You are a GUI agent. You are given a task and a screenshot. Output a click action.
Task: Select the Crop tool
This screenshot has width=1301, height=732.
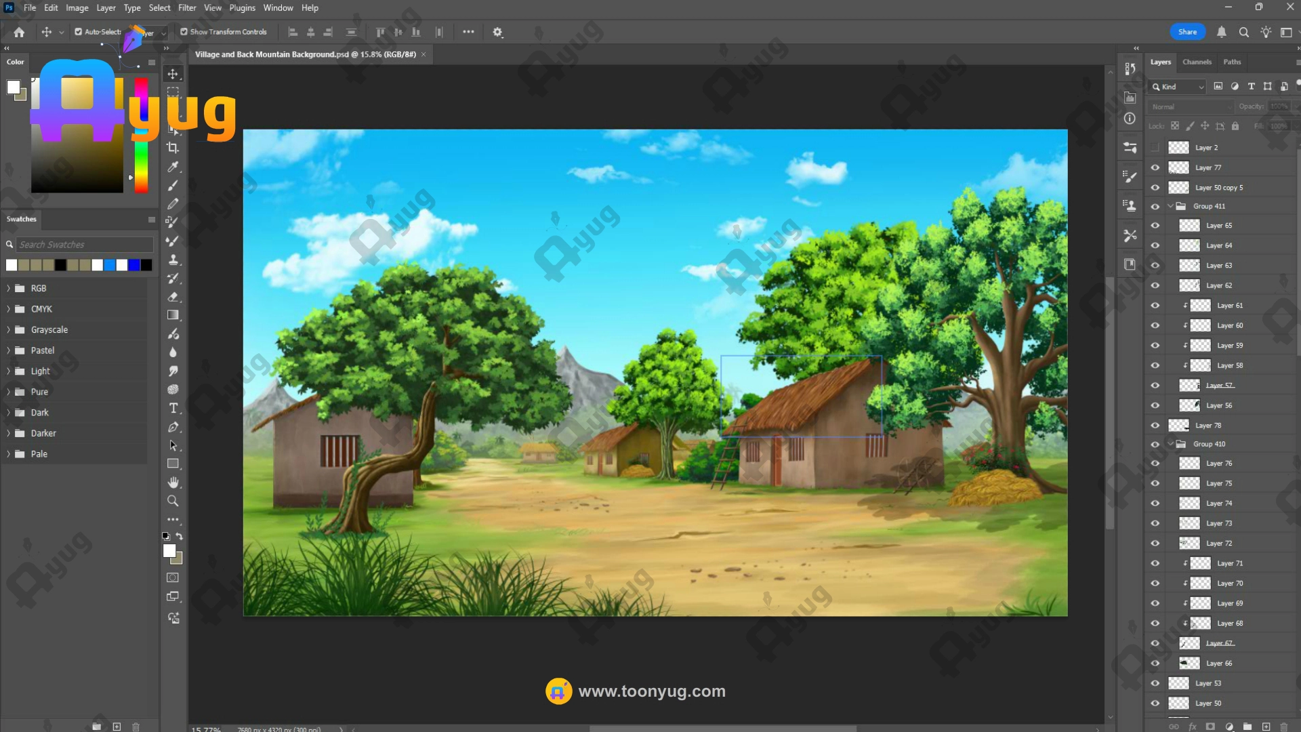click(x=173, y=148)
